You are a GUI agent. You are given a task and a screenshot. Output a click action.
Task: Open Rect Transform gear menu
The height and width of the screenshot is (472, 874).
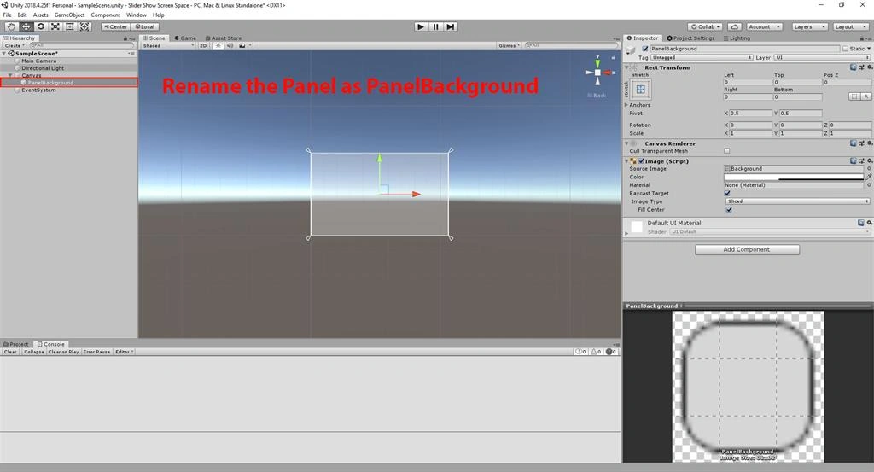pyautogui.click(x=869, y=67)
